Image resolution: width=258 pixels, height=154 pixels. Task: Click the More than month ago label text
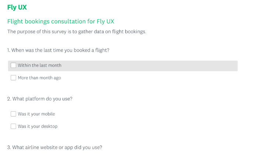(x=39, y=78)
